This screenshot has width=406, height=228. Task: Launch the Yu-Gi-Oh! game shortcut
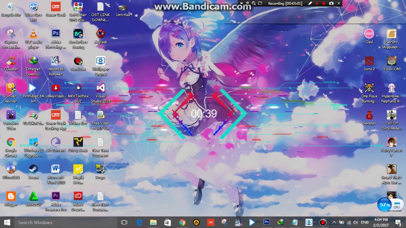click(x=392, y=64)
